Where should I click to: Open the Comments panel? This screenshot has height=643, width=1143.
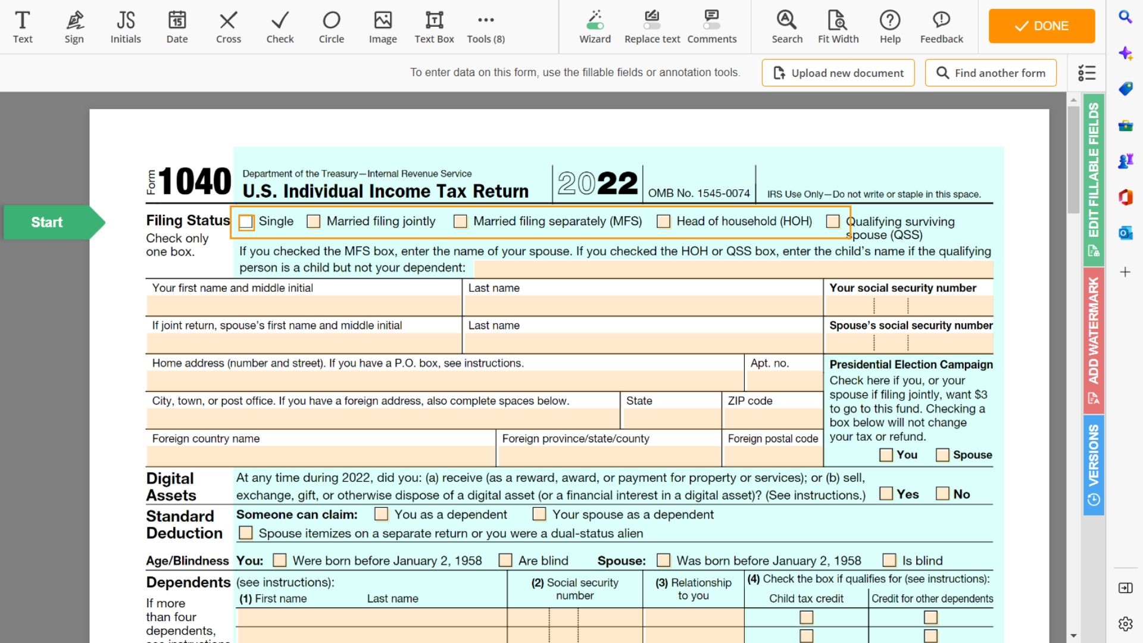tap(712, 26)
